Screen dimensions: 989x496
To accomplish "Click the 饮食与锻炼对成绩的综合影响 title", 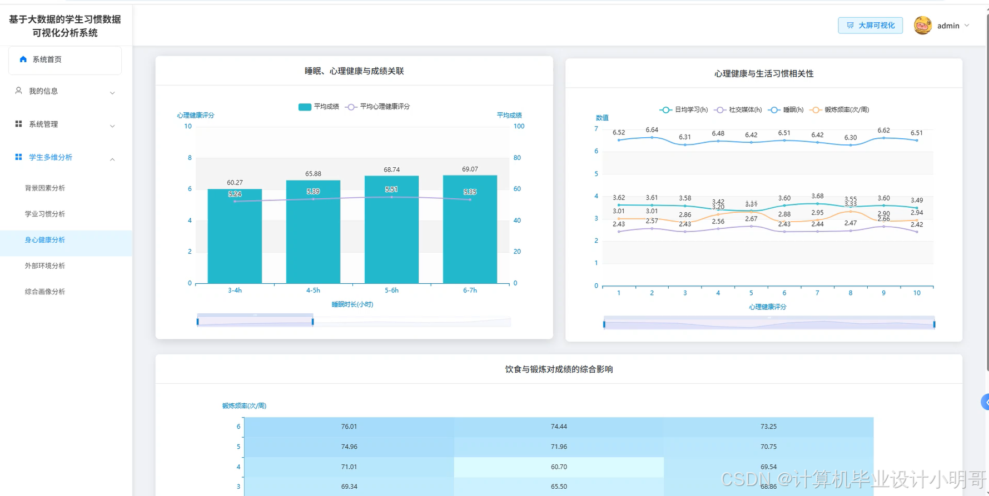I will (x=559, y=369).
